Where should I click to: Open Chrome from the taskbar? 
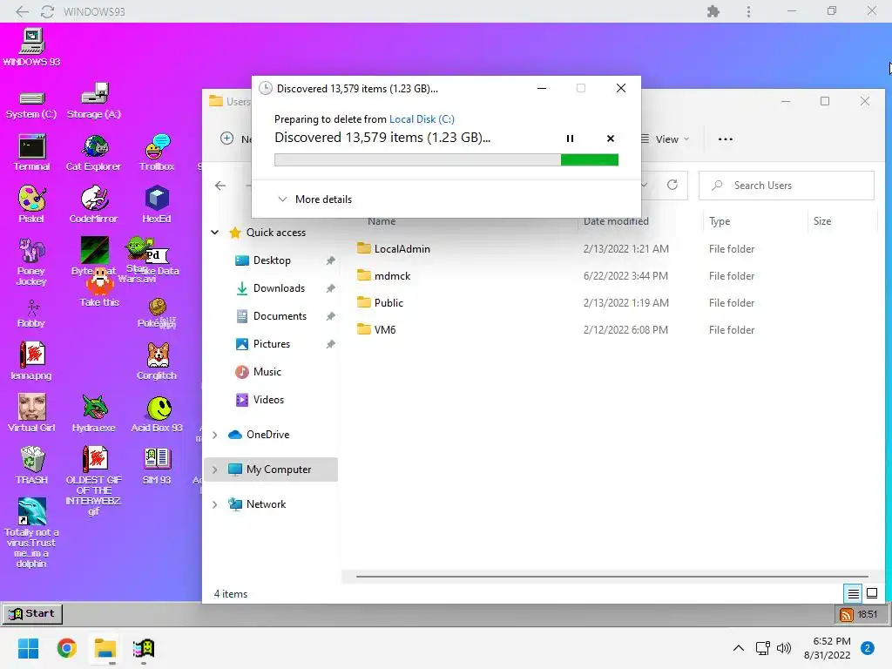click(66, 648)
